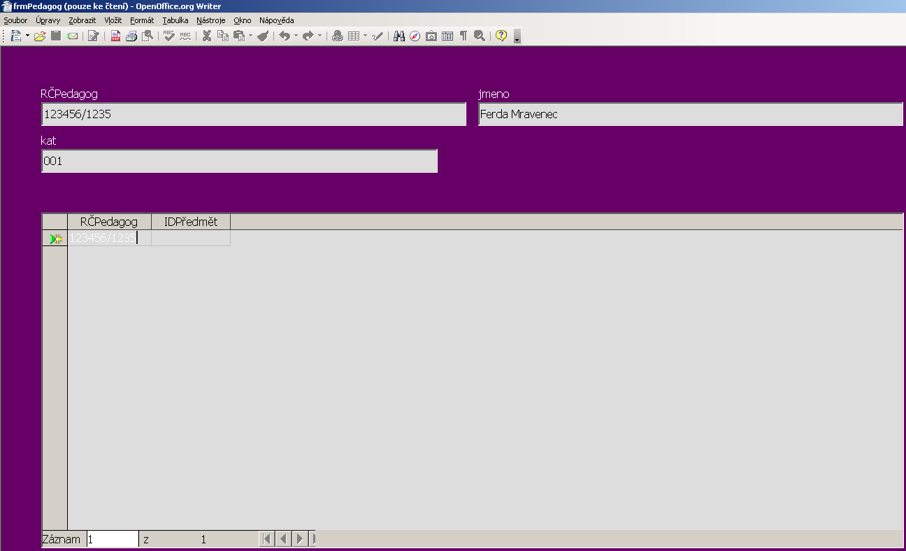Toggle AutoSpellcheck in the toolbar
Viewport: 906px width, 551px height.
(x=185, y=36)
